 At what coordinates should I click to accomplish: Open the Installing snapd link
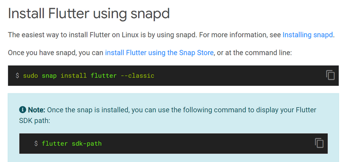pos(307,35)
